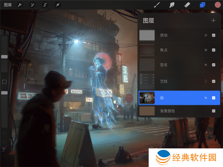
Task: Select the Selection S-shaped tool
Action: point(45,5)
